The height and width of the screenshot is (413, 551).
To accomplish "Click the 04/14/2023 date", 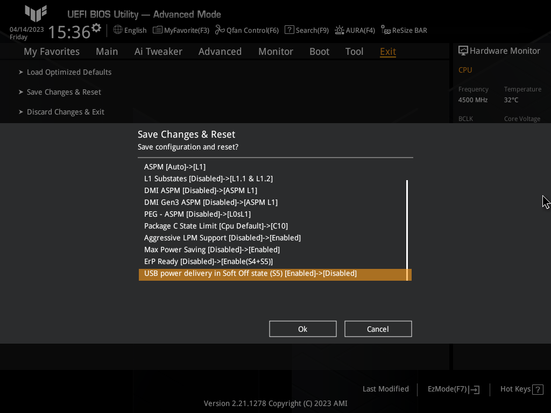I will pos(27,30).
